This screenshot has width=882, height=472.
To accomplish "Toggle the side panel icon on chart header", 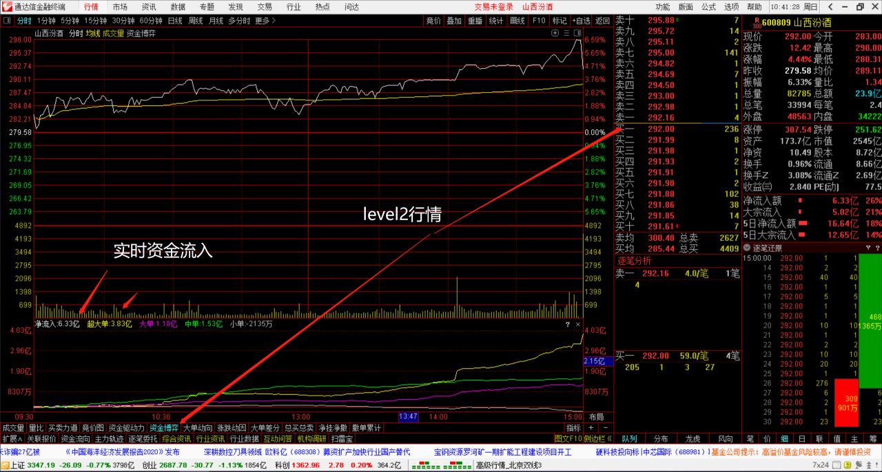I will click(x=577, y=33).
